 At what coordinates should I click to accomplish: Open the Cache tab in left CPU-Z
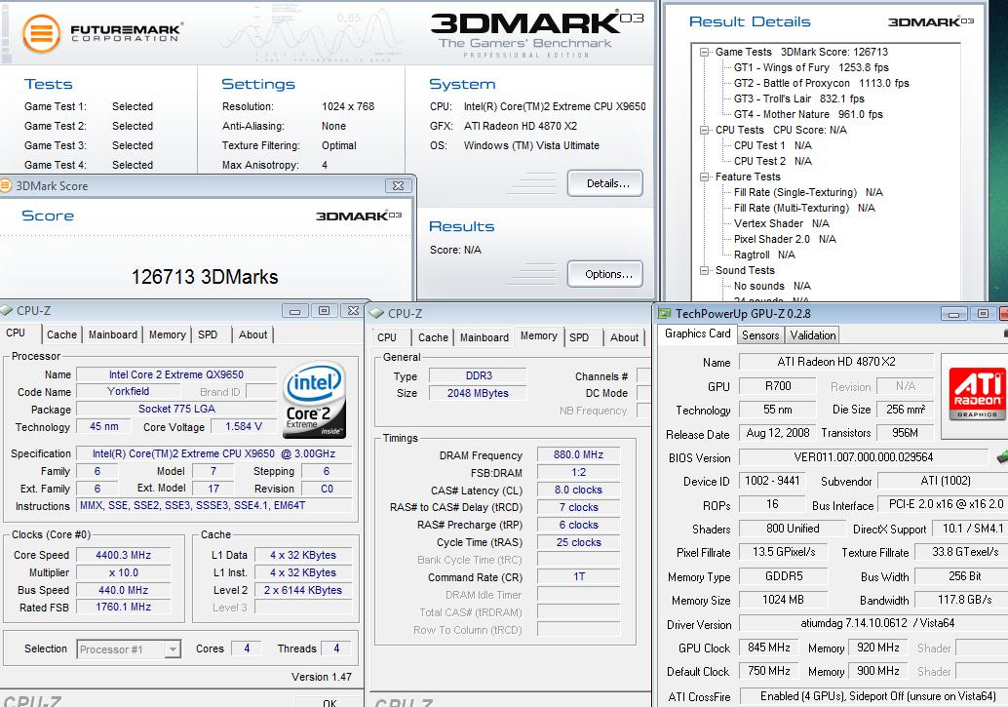tap(61, 334)
